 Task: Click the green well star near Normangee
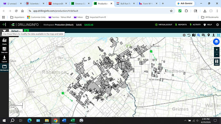[x=151, y=51]
